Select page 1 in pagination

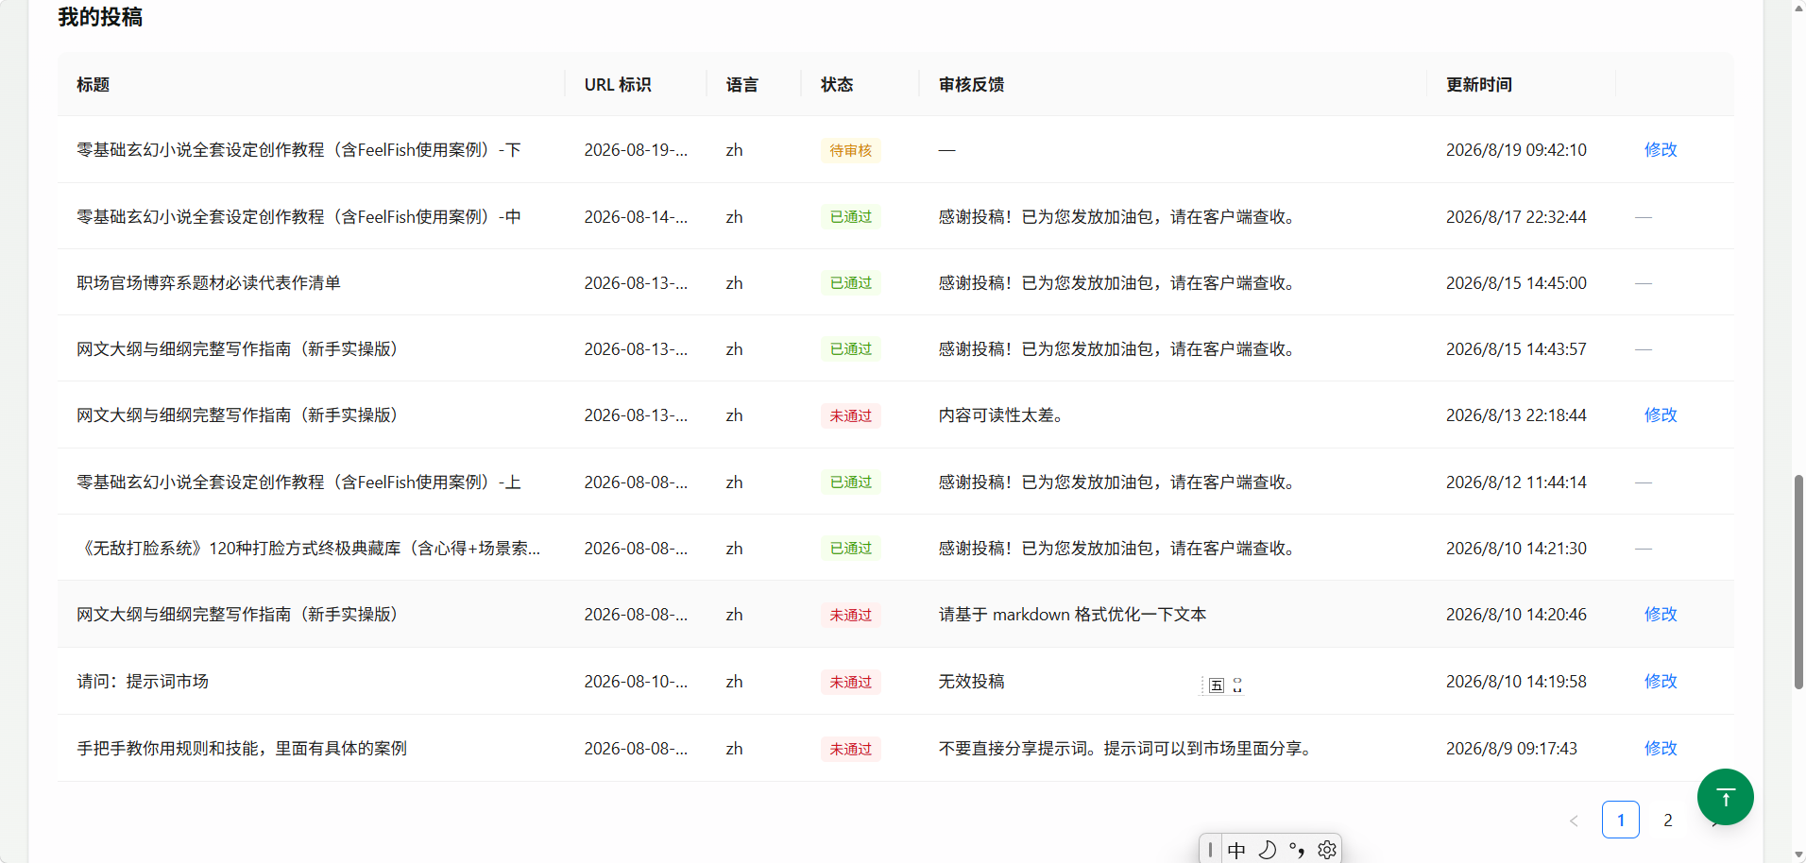[1621, 820]
